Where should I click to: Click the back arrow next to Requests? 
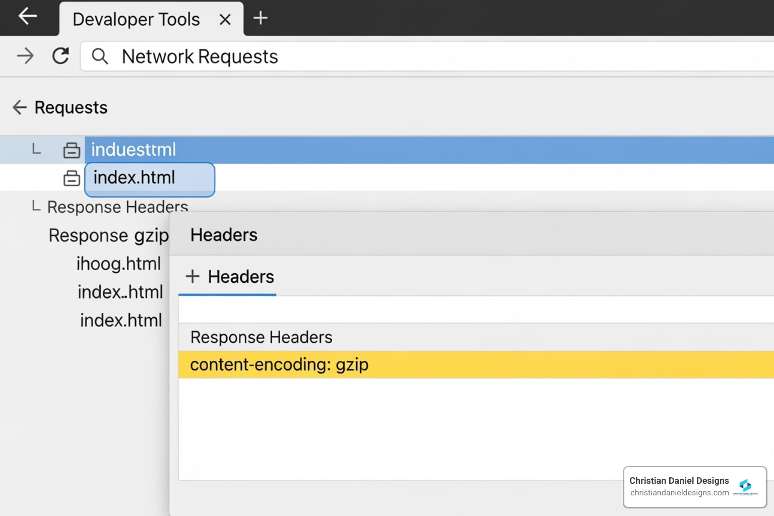click(19, 107)
